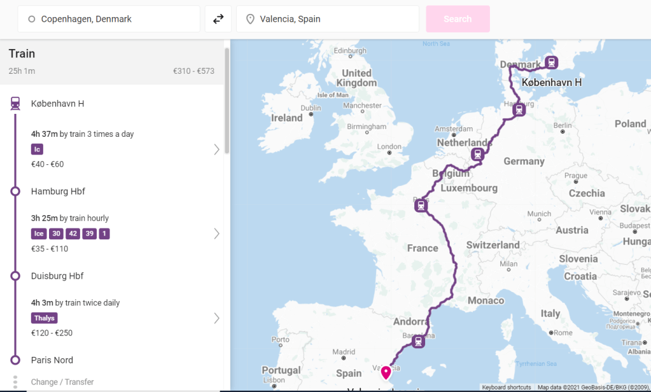Viewport: 651px width, 392px height.
Task: Click the Barcelona train marker on map
Action: pyautogui.click(x=418, y=341)
